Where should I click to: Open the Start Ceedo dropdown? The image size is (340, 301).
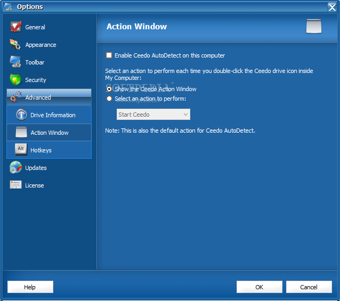click(x=153, y=115)
